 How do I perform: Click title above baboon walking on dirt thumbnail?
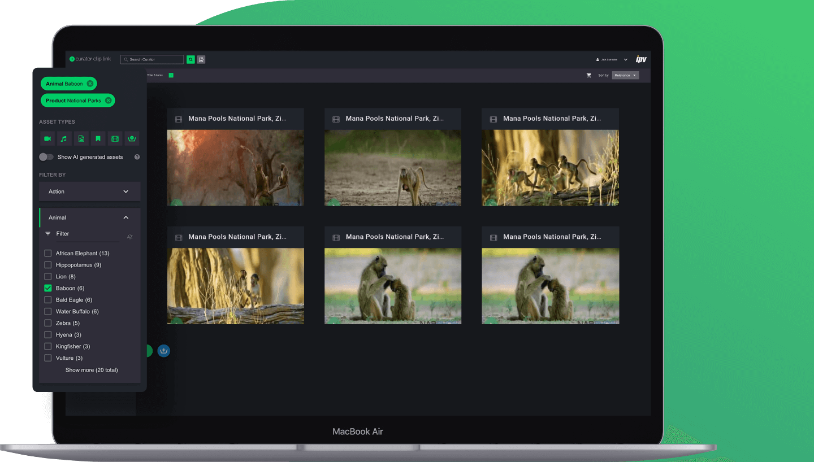click(395, 119)
